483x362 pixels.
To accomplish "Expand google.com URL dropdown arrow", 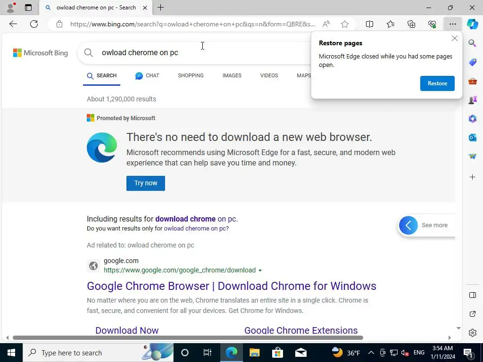I will [x=260, y=270].
